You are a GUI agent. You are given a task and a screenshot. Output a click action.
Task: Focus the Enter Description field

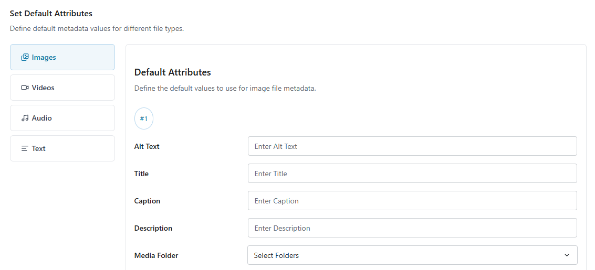click(412, 228)
